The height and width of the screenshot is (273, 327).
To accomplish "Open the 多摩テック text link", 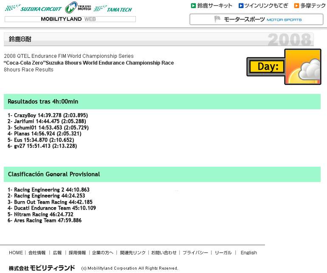I will point(313,6).
